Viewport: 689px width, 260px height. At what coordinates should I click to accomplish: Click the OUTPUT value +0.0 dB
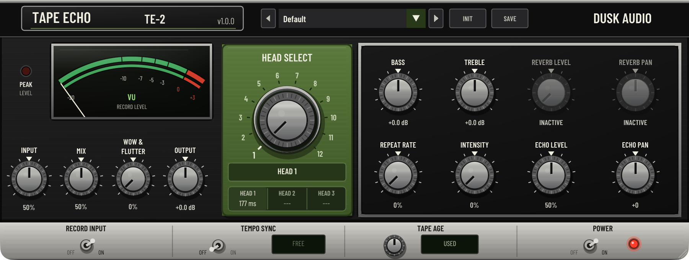(185, 208)
